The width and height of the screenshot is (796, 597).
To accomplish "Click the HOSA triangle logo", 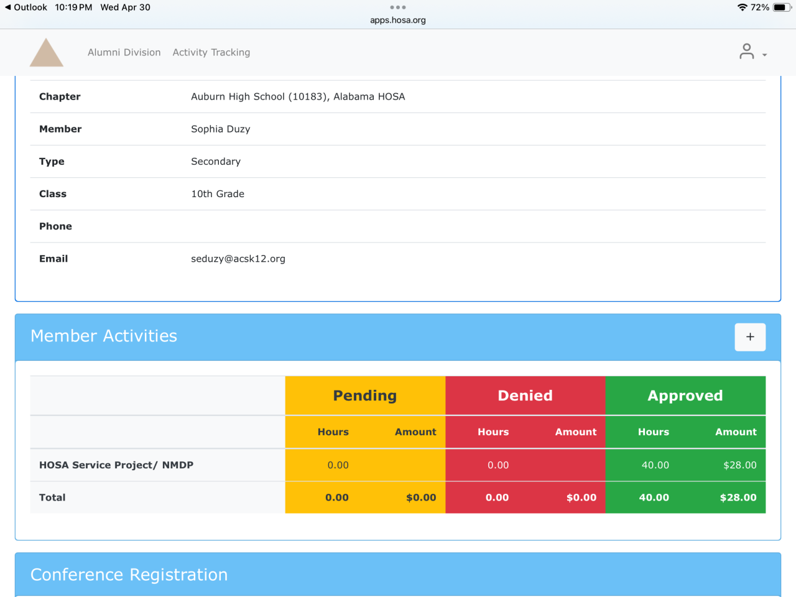I will coord(47,52).
